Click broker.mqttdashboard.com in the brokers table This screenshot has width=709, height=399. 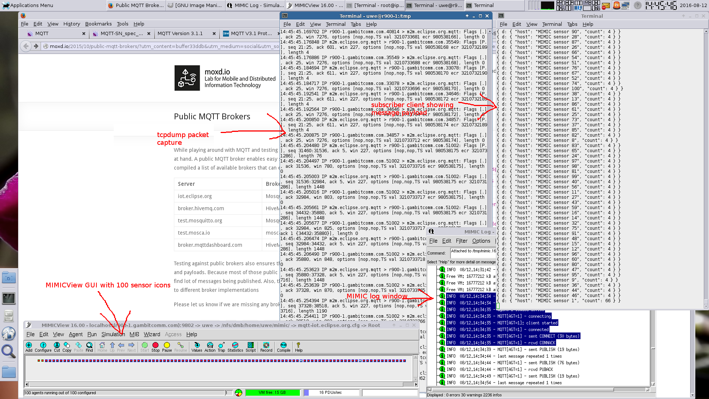210,245
